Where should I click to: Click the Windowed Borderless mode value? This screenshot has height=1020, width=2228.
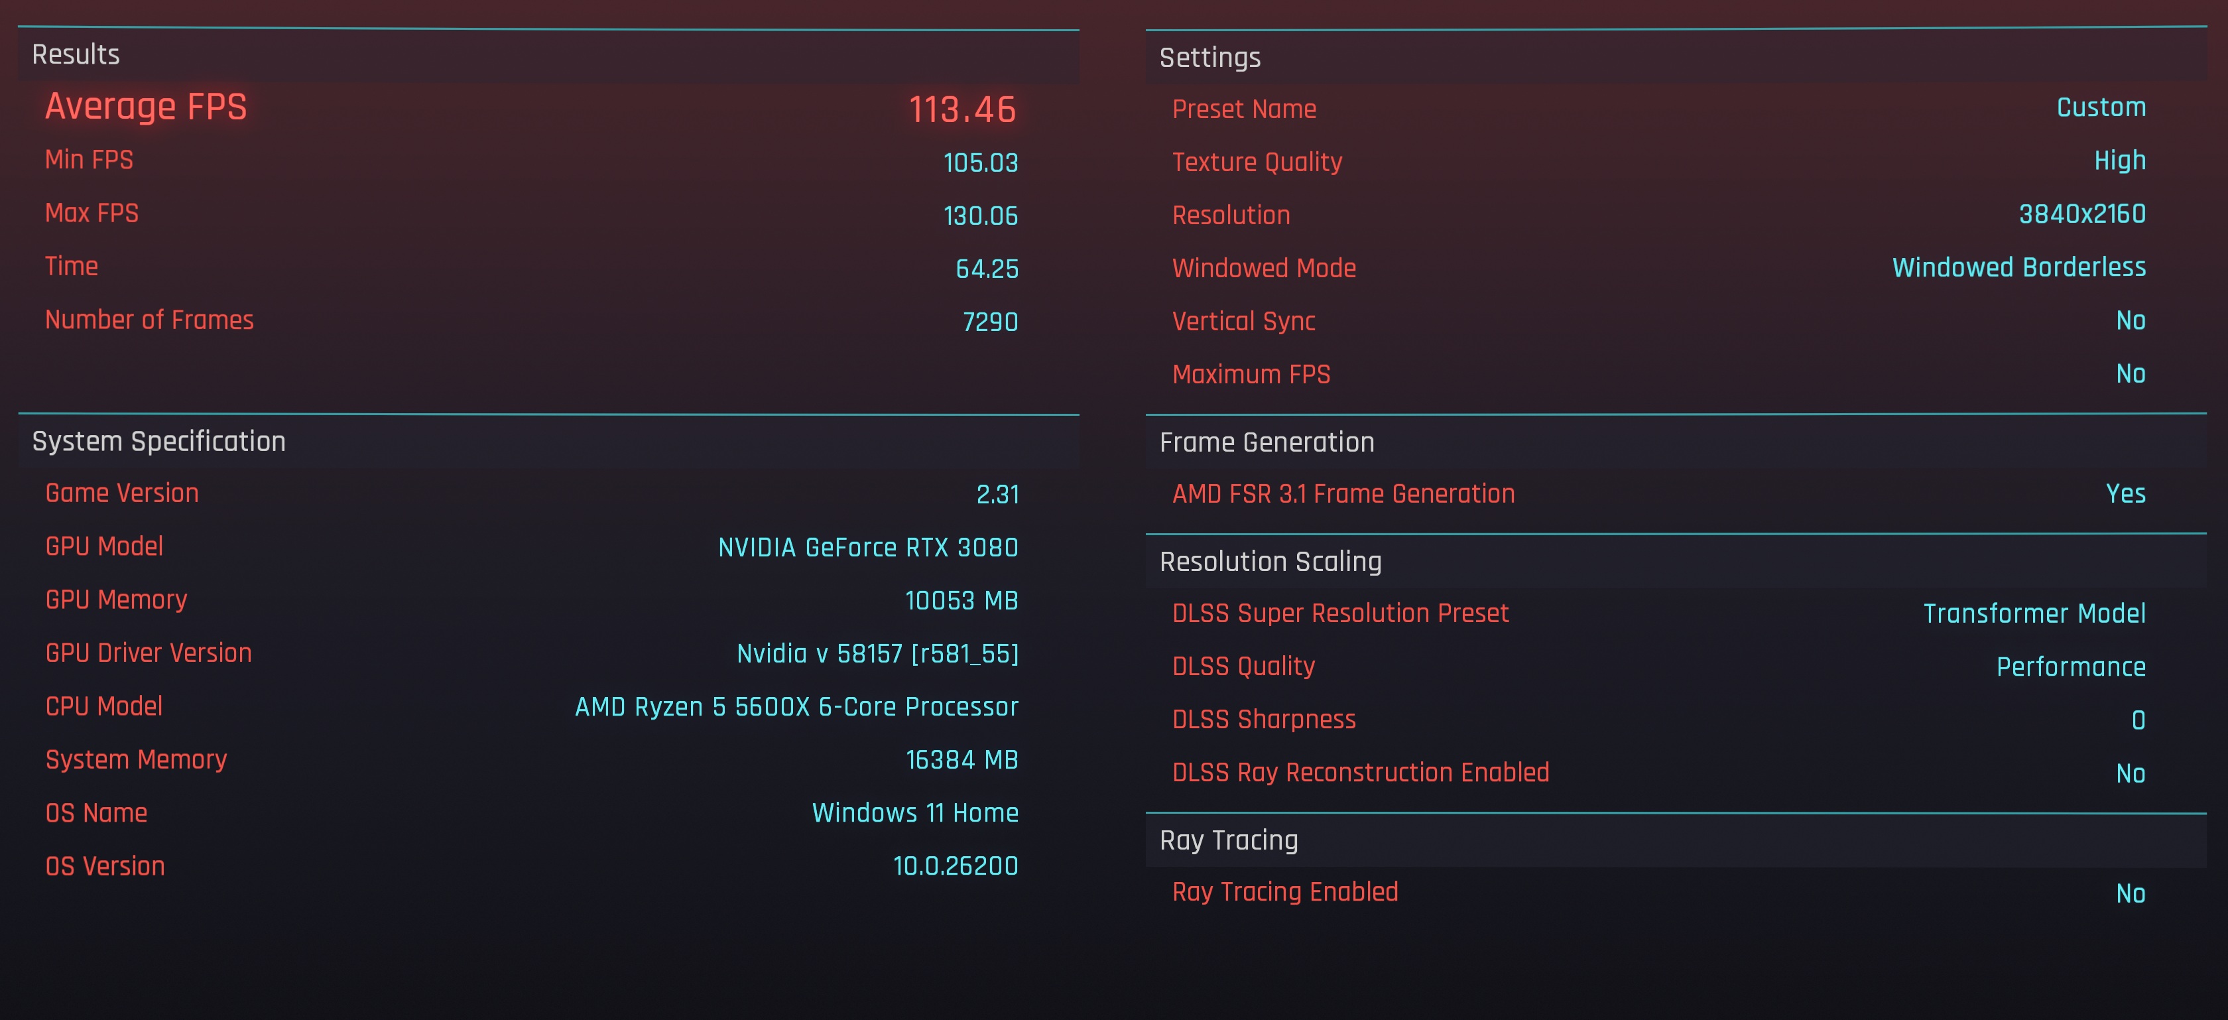point(2018,267)
